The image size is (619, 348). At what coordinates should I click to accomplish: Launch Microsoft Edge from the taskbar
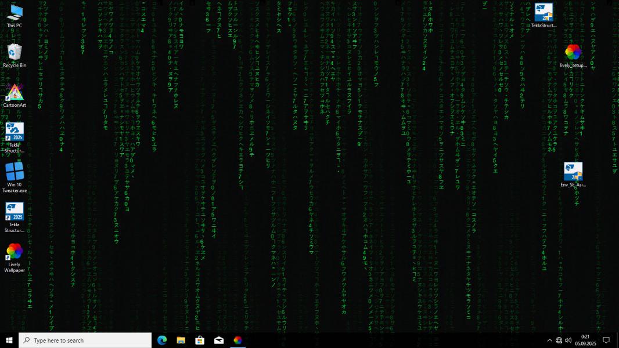click(162, 340)
